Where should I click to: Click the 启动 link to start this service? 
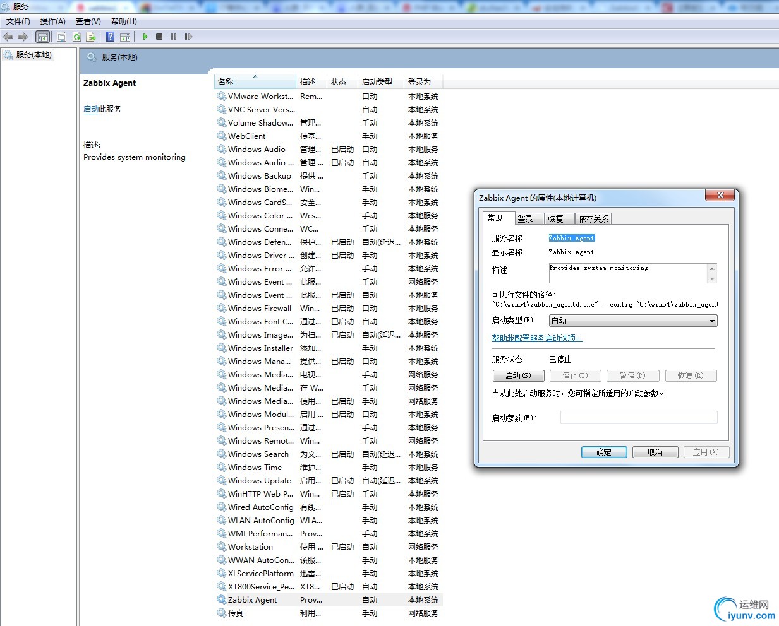tap(91, 109)
